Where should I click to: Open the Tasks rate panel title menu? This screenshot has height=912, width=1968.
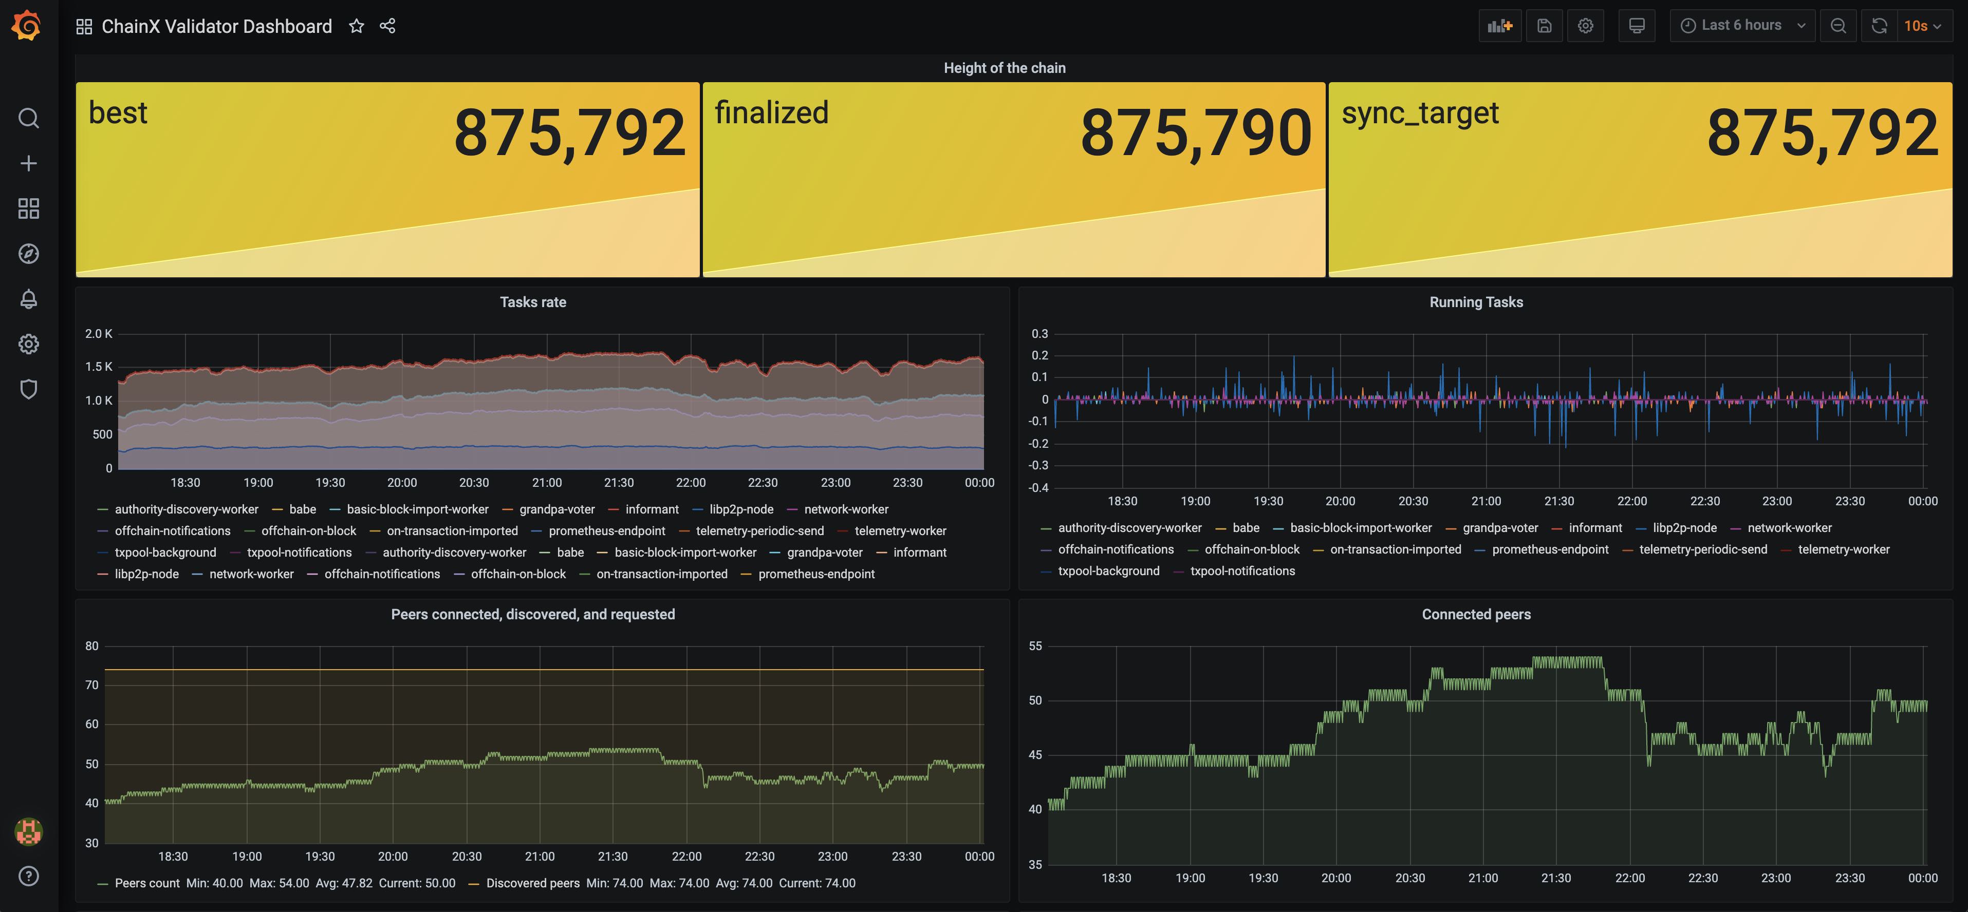[532, 302]
